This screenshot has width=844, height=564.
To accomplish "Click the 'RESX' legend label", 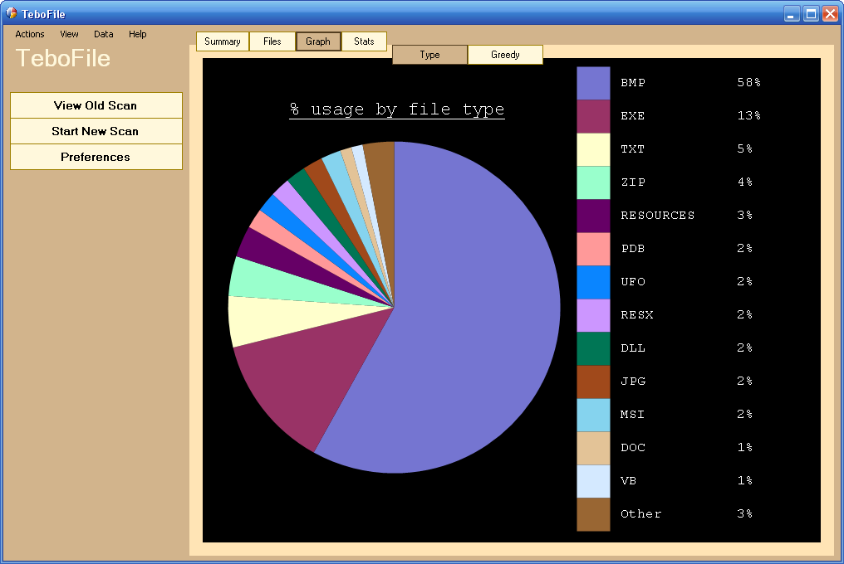I will pyautogui.click(x=637, y=315).
